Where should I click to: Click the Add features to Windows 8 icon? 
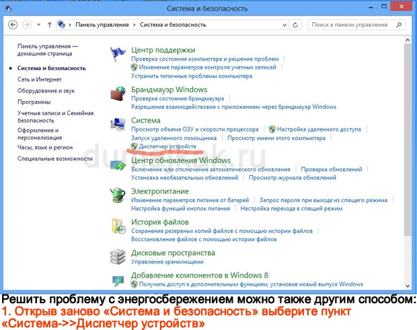(x=118, y=280)
